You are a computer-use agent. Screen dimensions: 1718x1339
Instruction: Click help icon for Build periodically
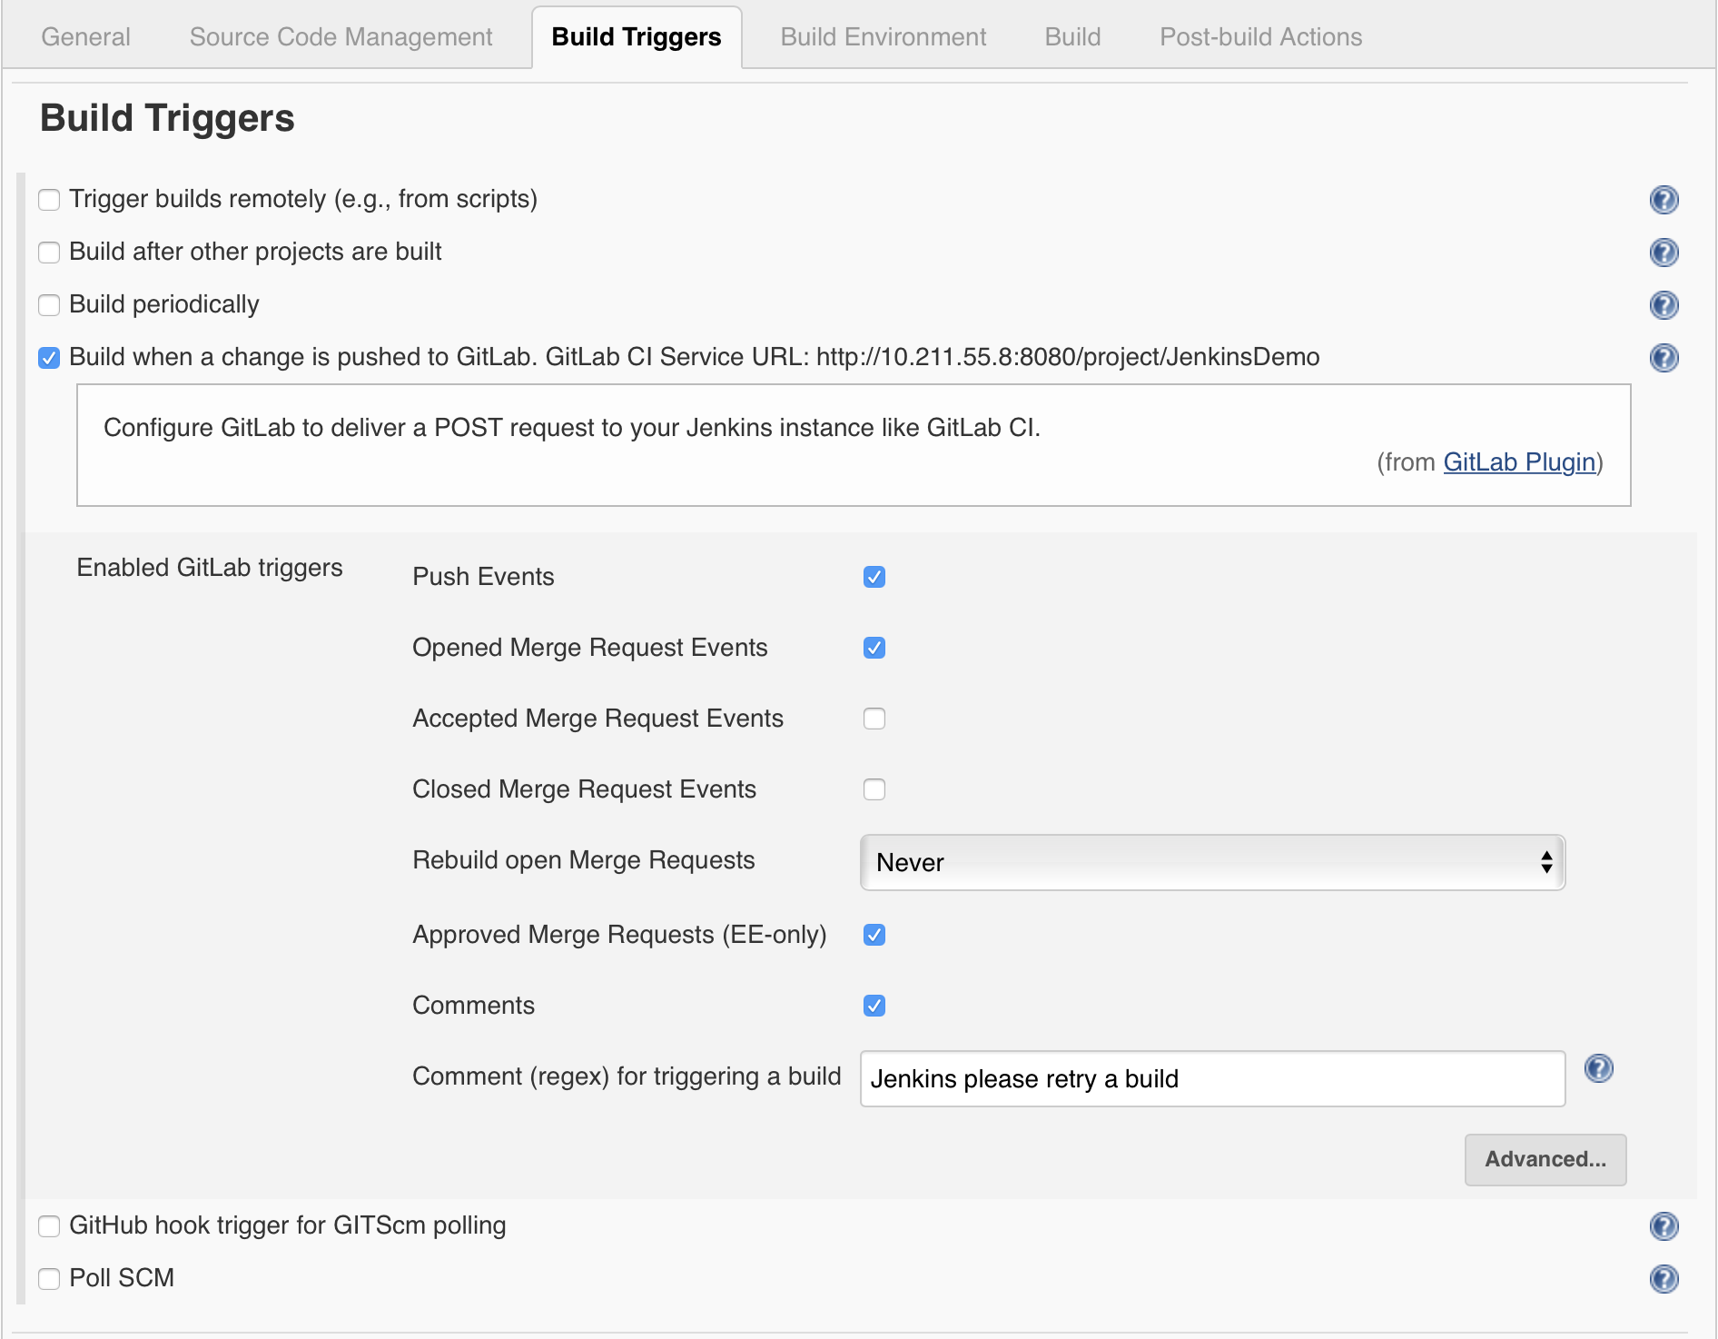pos(1664,305)
